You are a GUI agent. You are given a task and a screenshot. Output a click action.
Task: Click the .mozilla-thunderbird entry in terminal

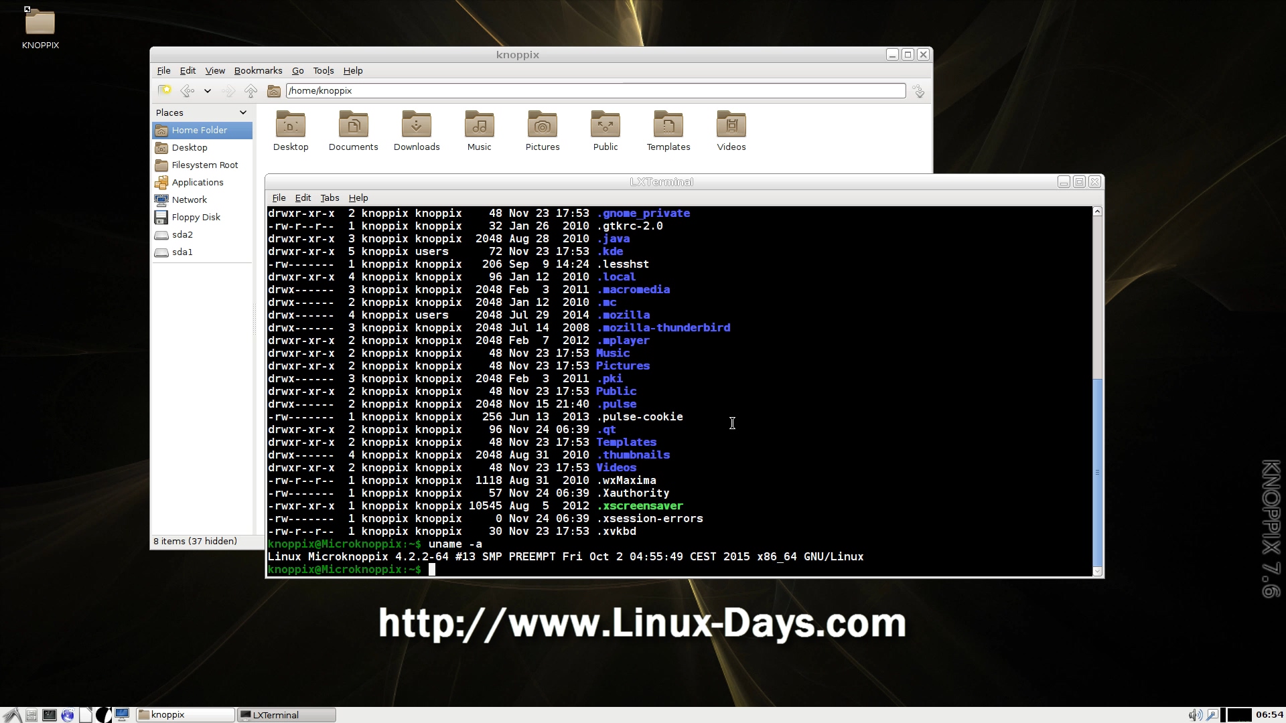(663, 328)
